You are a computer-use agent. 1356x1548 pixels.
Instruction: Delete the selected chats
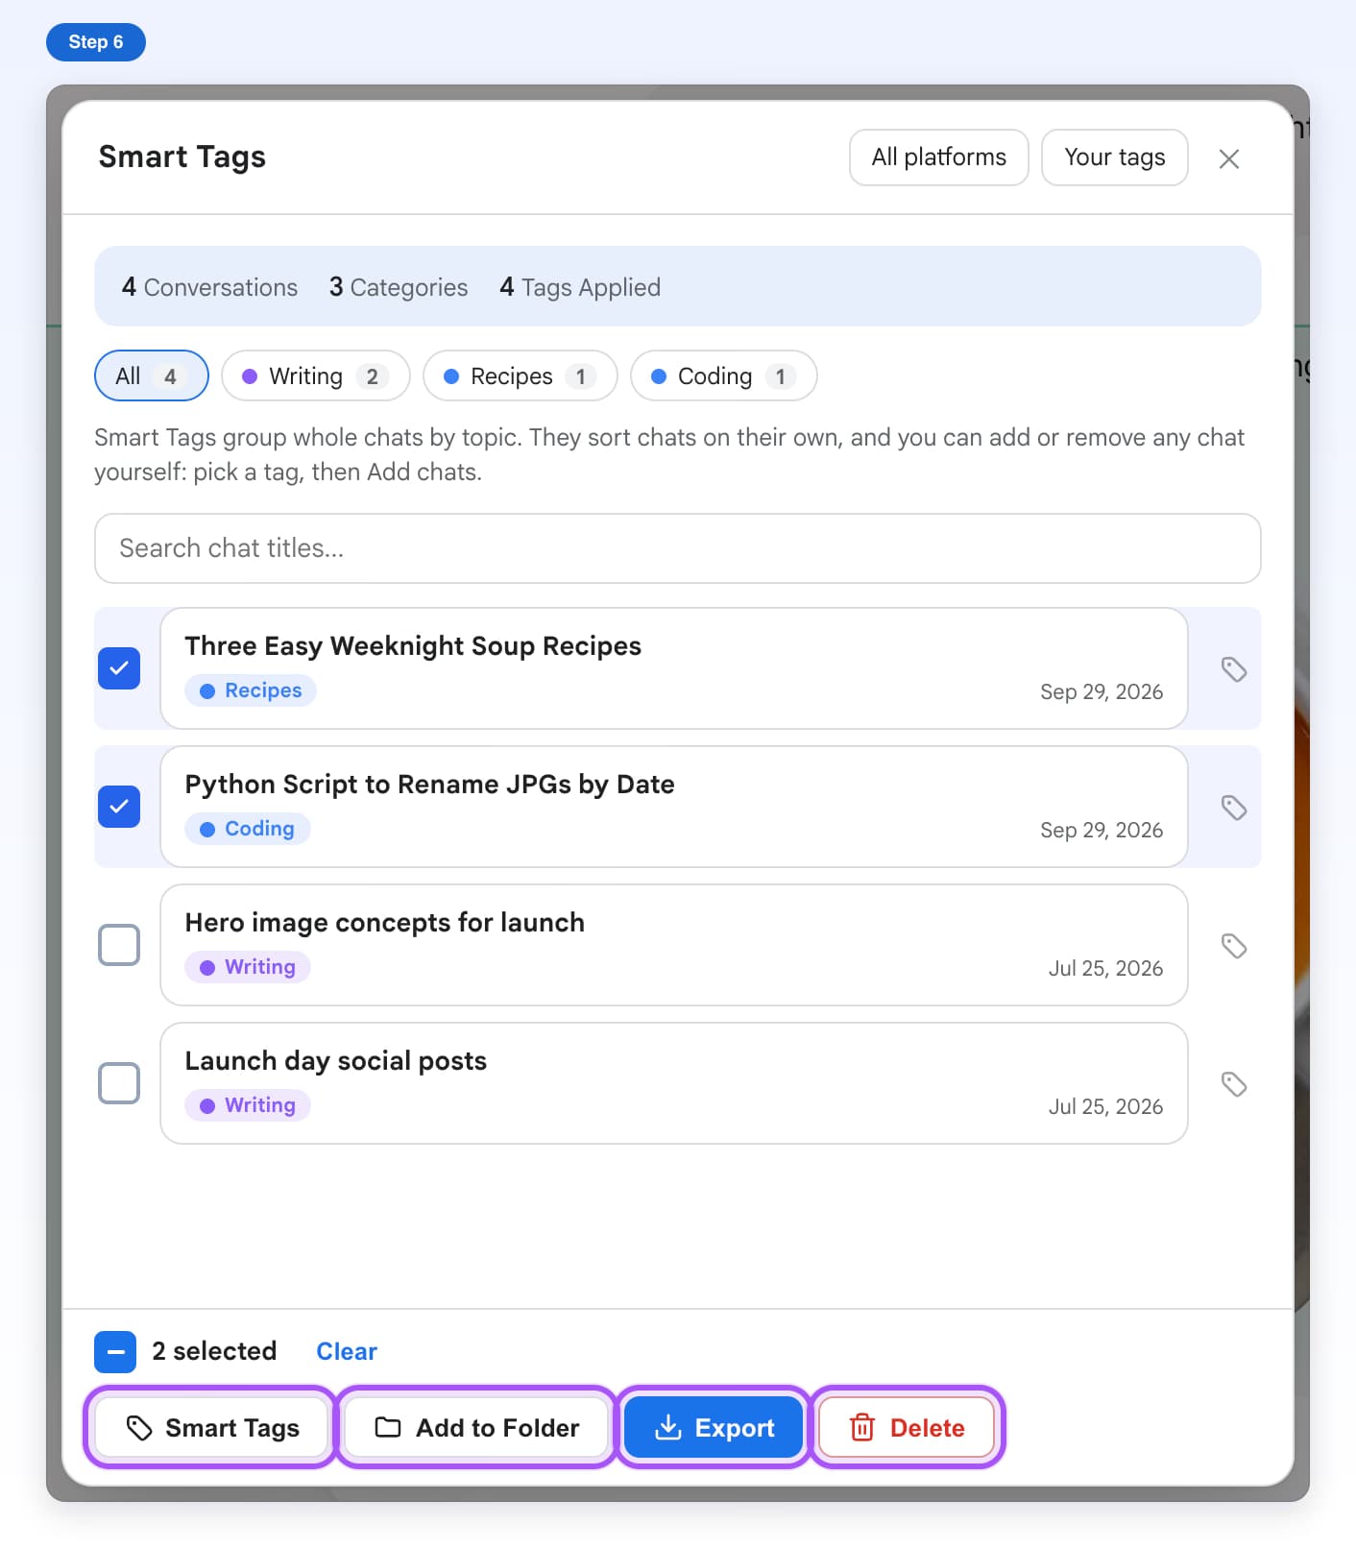908,1427
